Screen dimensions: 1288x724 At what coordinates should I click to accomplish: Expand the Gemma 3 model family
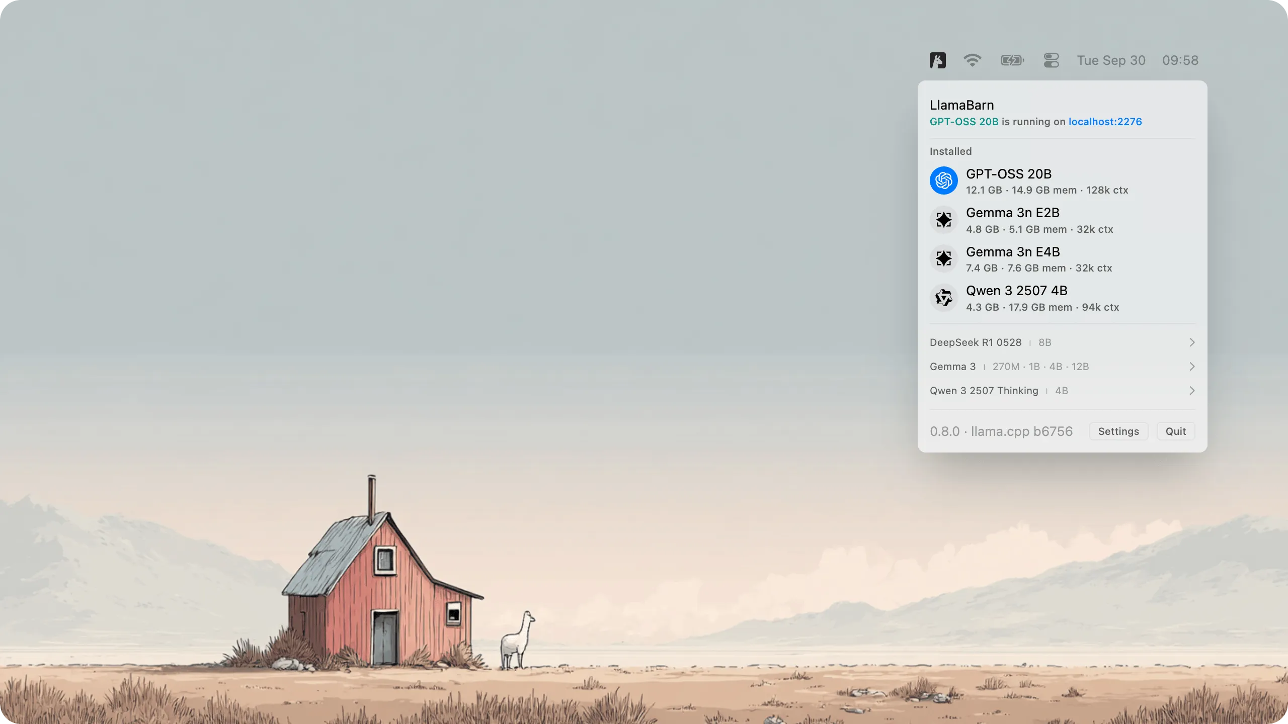pyautogui.click(x=1062, y=367)
